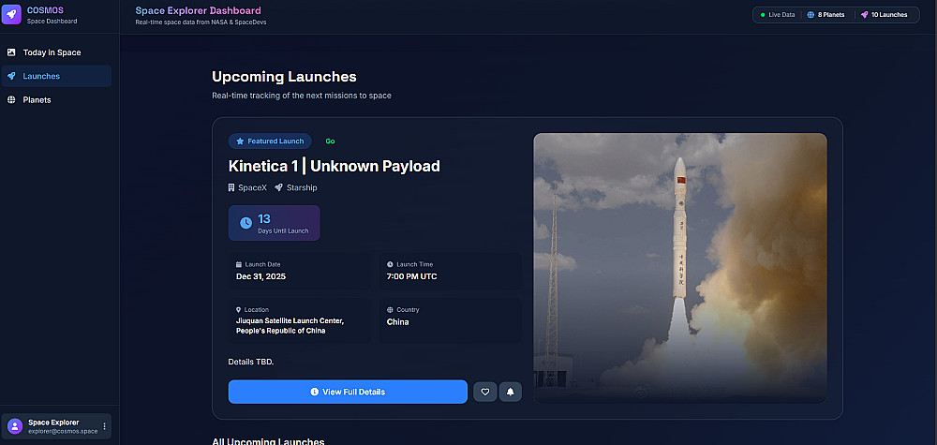Click the Launch Date calendar icon

[239, 264]
